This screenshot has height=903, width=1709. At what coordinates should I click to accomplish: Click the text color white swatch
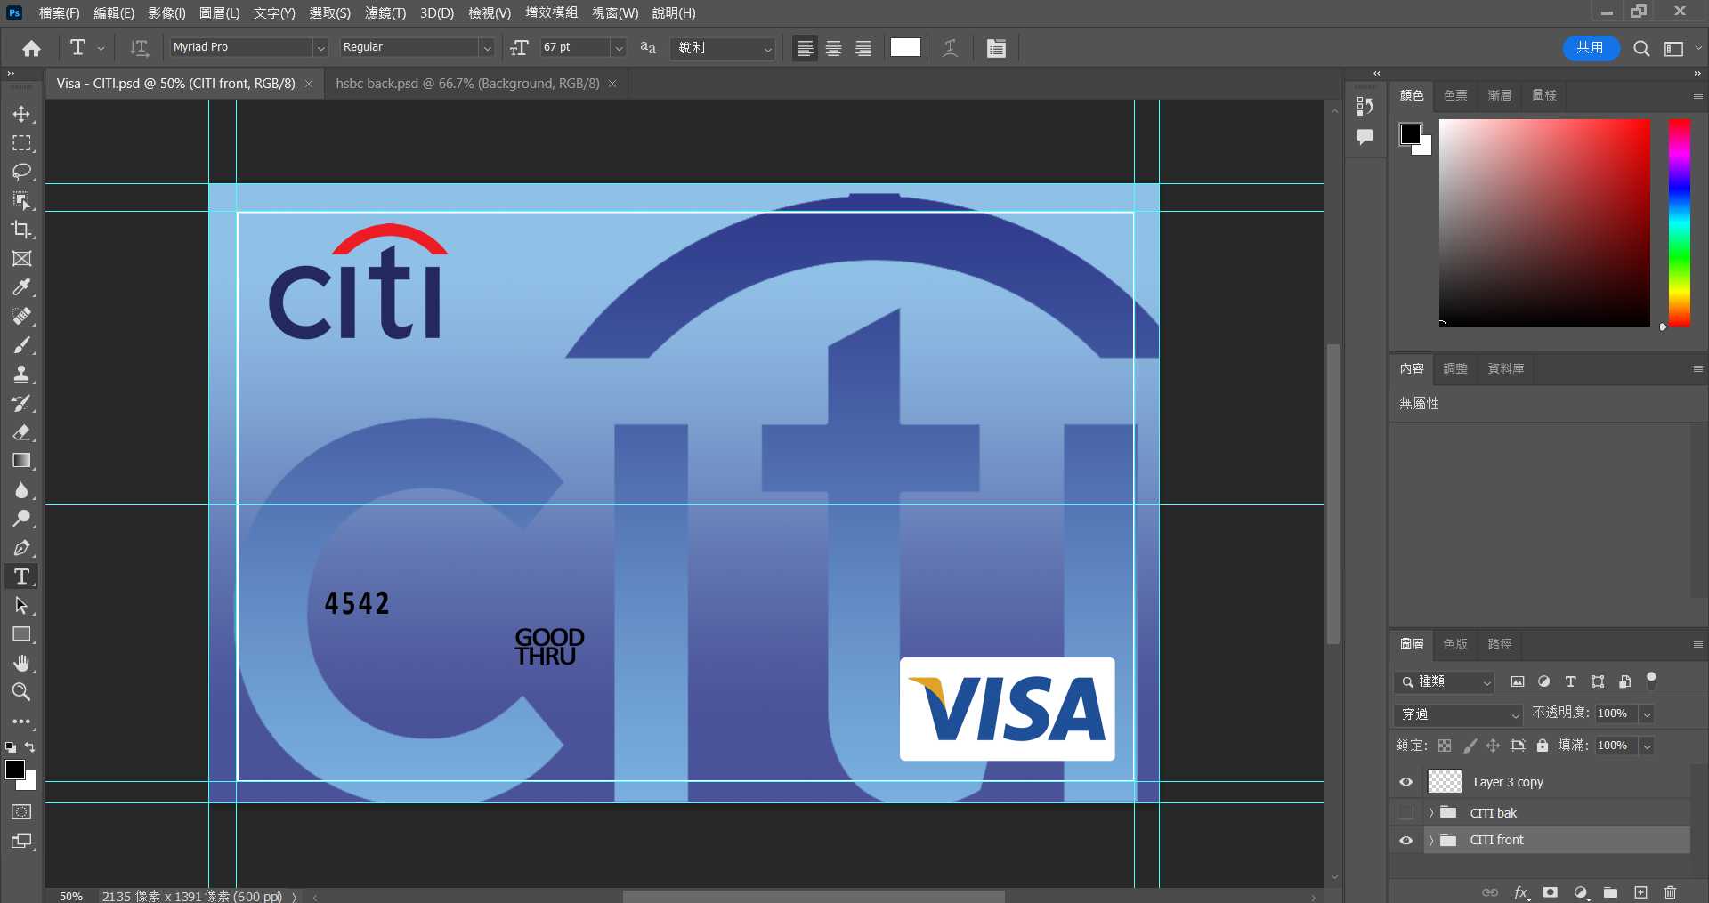point(905,48)
